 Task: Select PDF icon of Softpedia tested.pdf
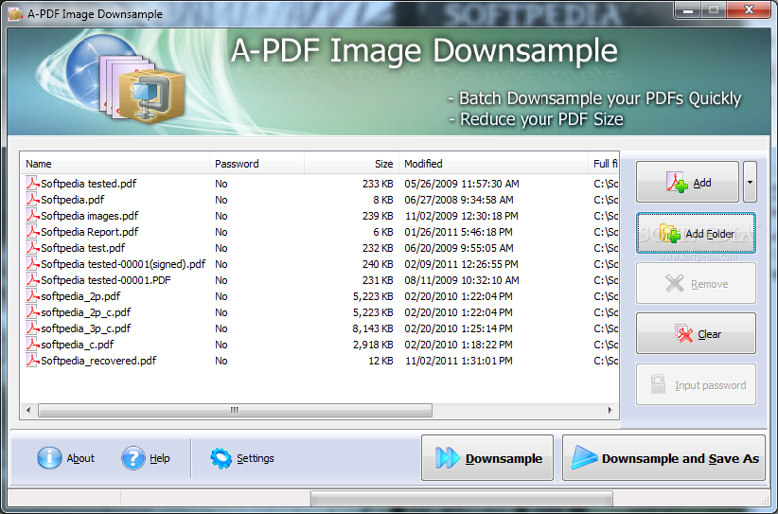coord(32,184)
